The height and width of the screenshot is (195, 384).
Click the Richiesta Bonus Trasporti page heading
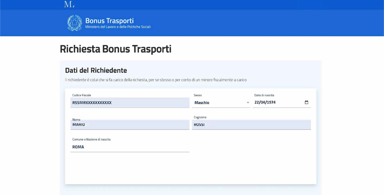(x=116, y=49)
